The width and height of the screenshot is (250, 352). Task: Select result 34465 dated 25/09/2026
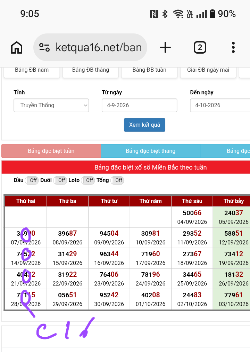[x=192, y=279]
